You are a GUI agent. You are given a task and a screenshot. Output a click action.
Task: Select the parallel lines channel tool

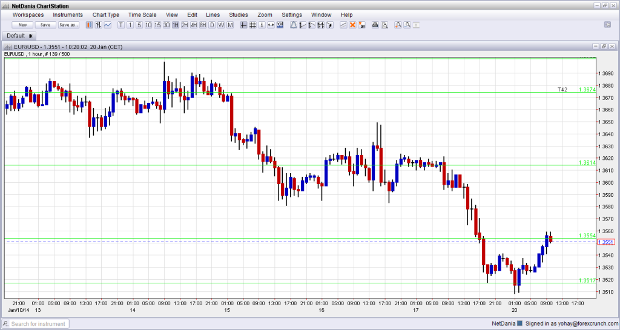click(x=343, y=25)
